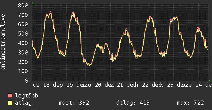212x110 pixels.
Task: Click the onlinestream.live axis title
Action: [3, 42]
